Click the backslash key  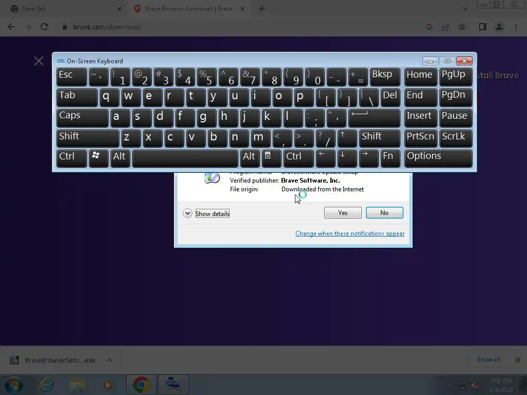[x=368, y=97]
